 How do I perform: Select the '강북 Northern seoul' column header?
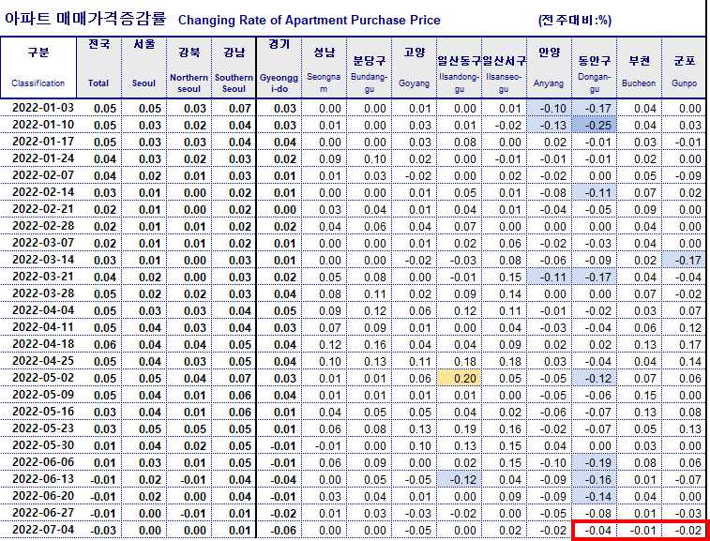[189, 68]
